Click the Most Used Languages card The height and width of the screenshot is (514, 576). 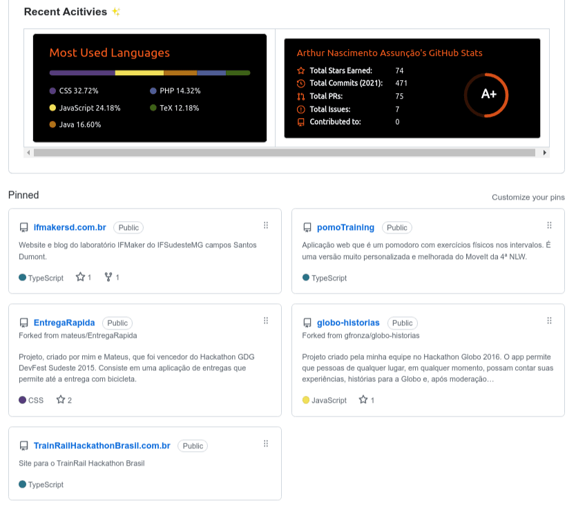[150, 88]
